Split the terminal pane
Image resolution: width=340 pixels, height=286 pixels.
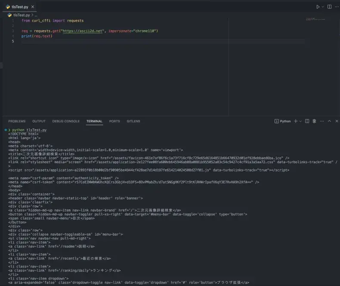307,121
